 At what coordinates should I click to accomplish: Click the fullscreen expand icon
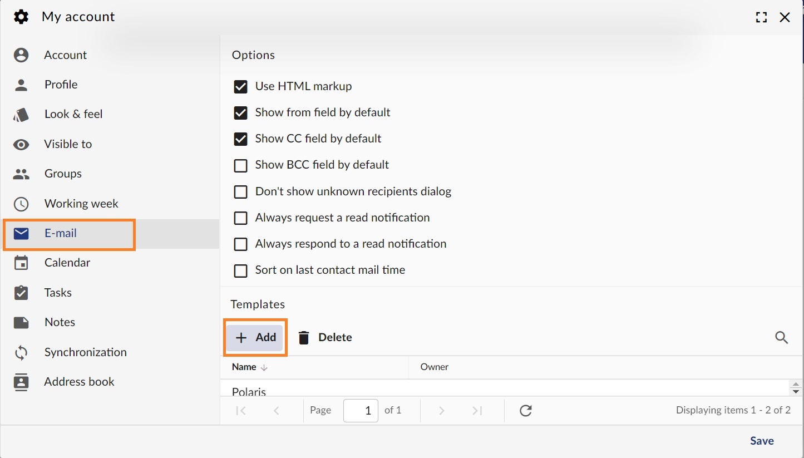pos(761,17)
